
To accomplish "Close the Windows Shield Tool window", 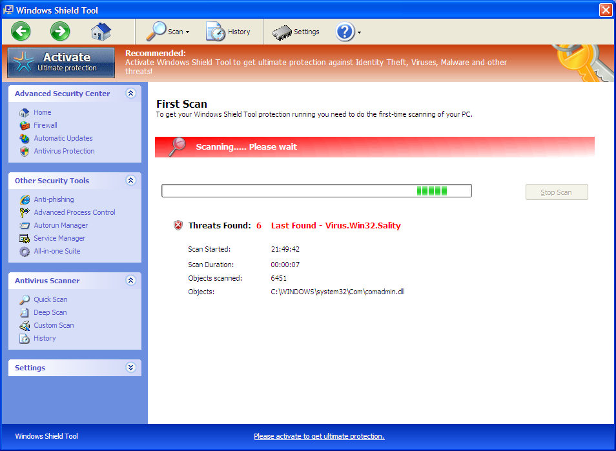I will click(x=606, y=10).
